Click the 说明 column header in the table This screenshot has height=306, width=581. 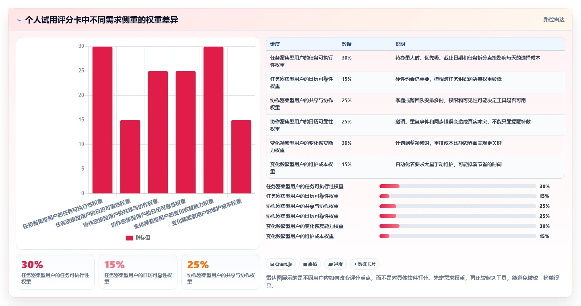click(x=400, y=44)
